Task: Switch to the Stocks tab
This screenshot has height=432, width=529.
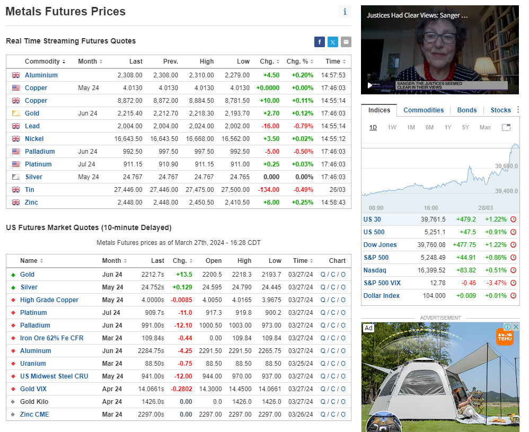Action: (501, 110)
